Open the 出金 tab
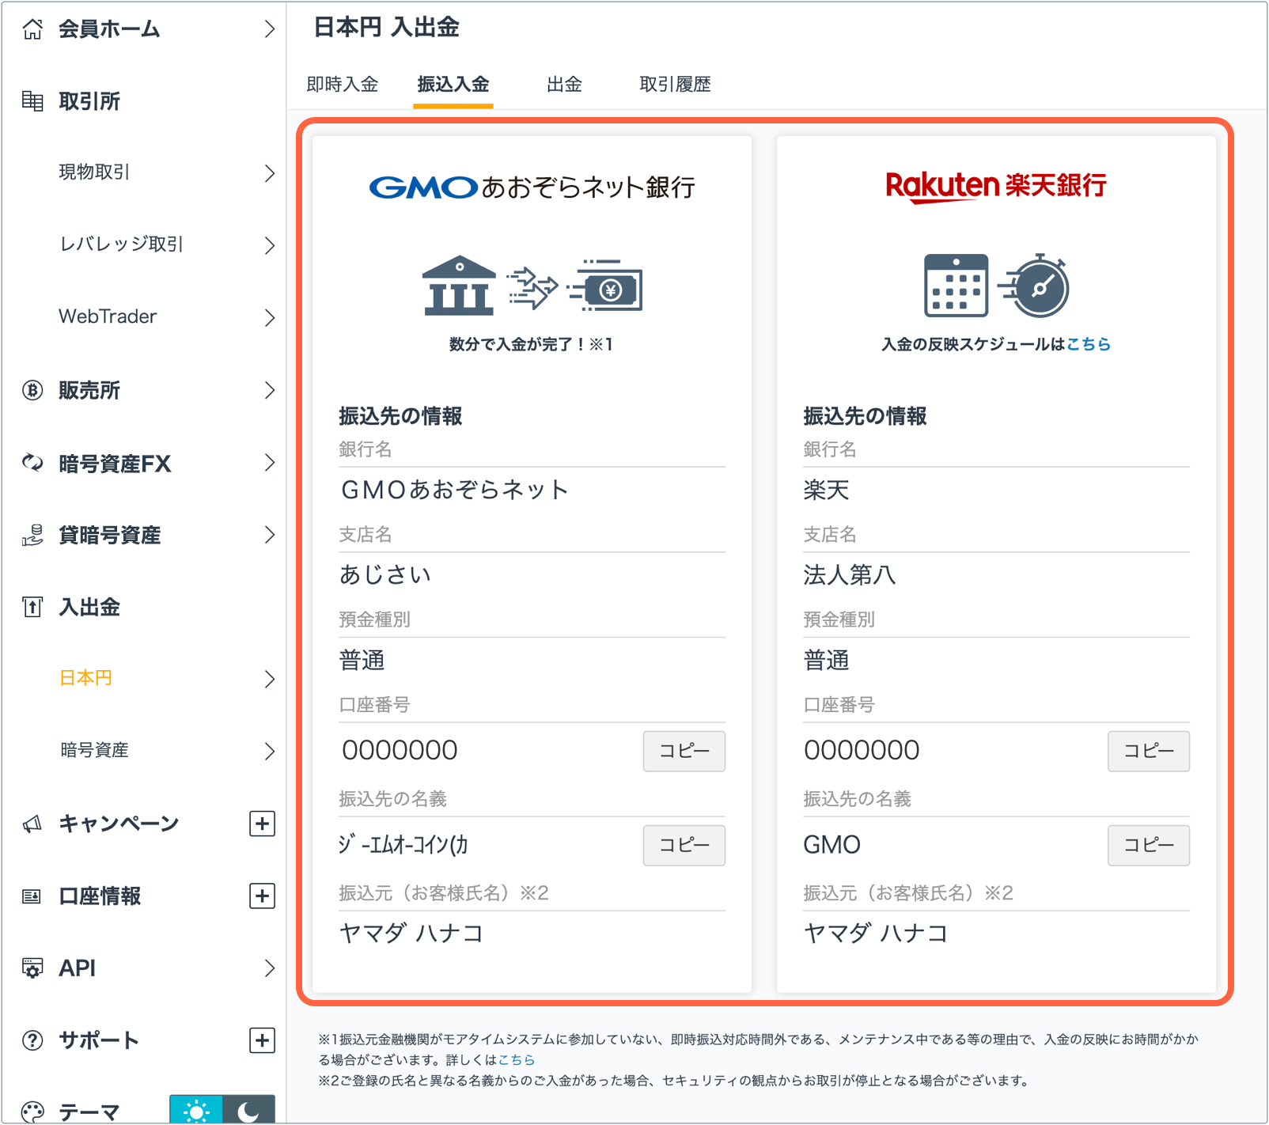 565,85
